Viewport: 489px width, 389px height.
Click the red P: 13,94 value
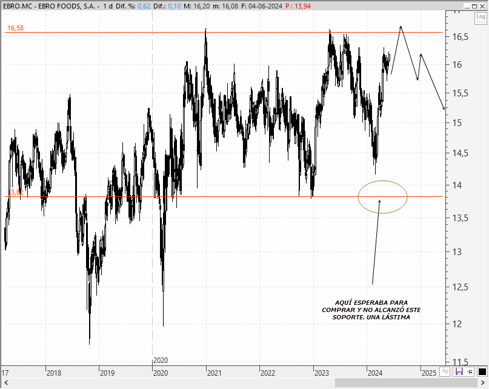click(x=298, y=6)
